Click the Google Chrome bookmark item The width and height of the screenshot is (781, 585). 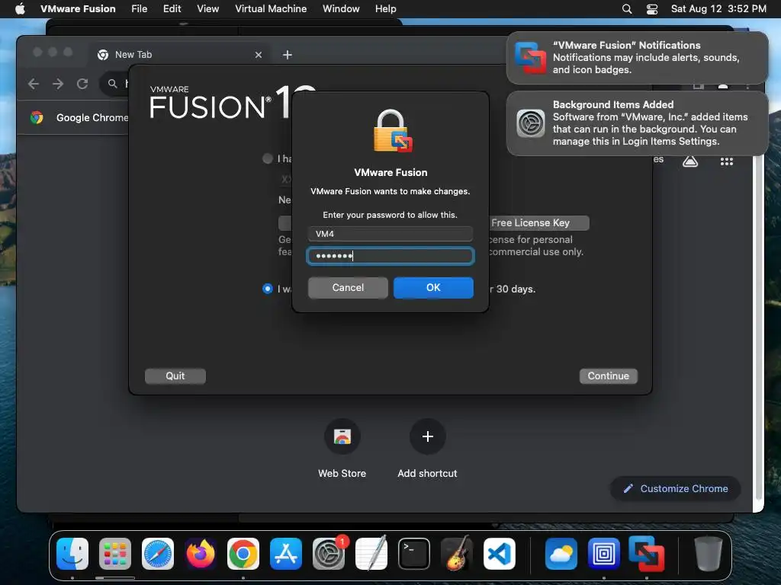tap(79, 118)
